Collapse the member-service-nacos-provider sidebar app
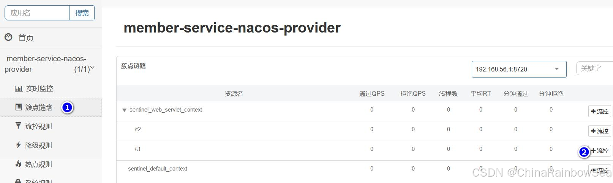The width and height of the screenshot is (613, 183). 92,68
